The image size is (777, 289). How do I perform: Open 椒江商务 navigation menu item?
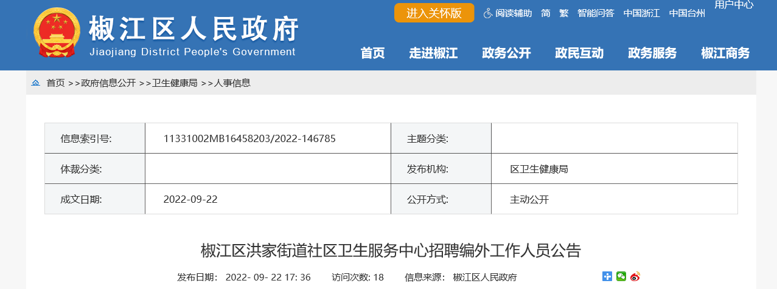(x=725, y=53)
